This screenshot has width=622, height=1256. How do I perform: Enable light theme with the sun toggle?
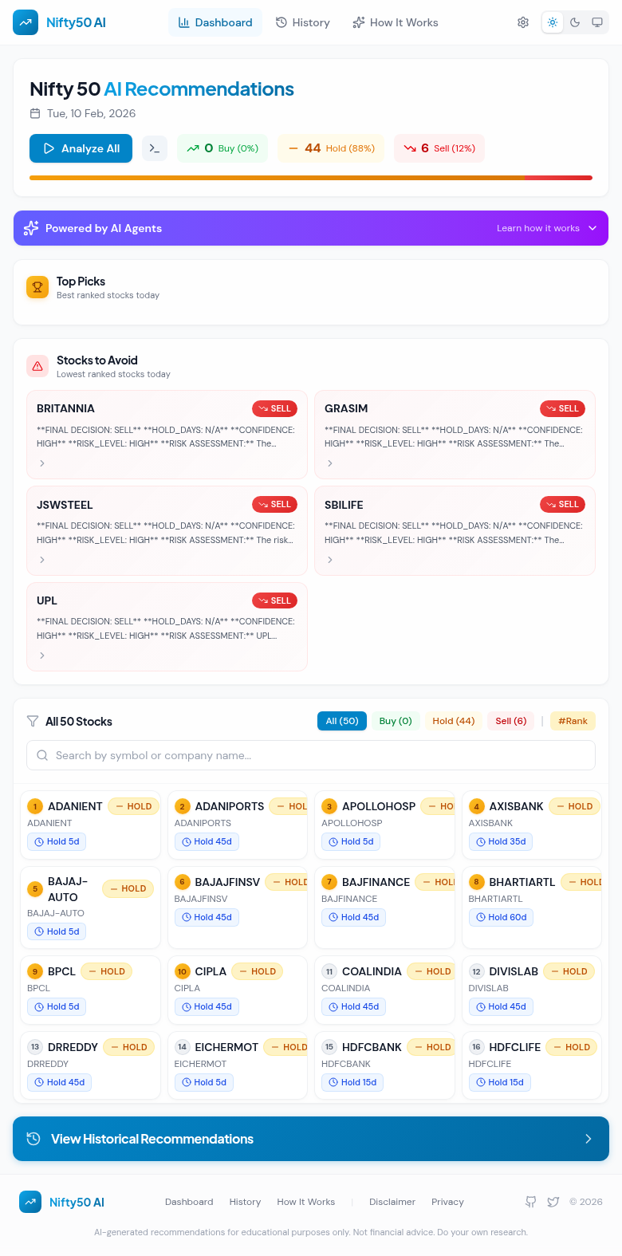553,22
